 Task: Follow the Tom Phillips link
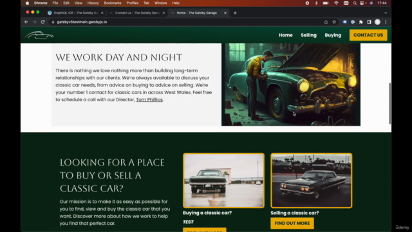pyautogui.click(x=149, y=100)
